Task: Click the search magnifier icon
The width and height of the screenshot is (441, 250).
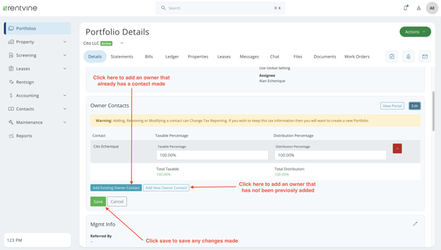Action: 163,8
